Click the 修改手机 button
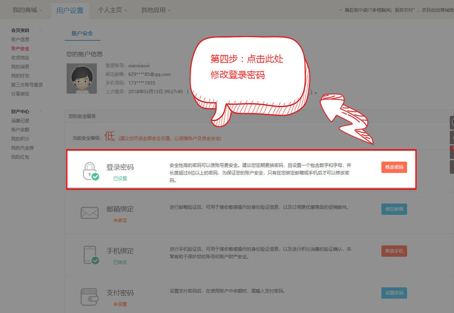Viewport: 454px width, 313px height. coord(393,251)
